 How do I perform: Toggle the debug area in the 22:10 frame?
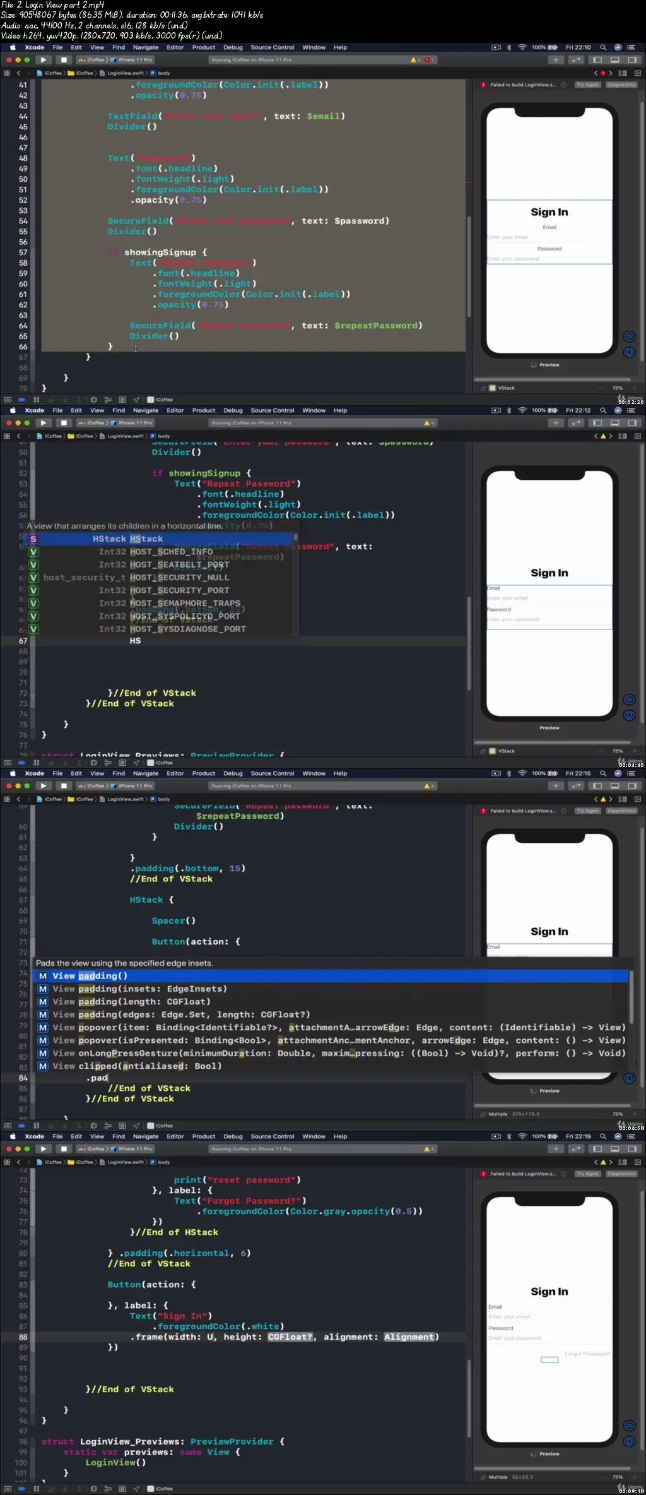[614, 60]
